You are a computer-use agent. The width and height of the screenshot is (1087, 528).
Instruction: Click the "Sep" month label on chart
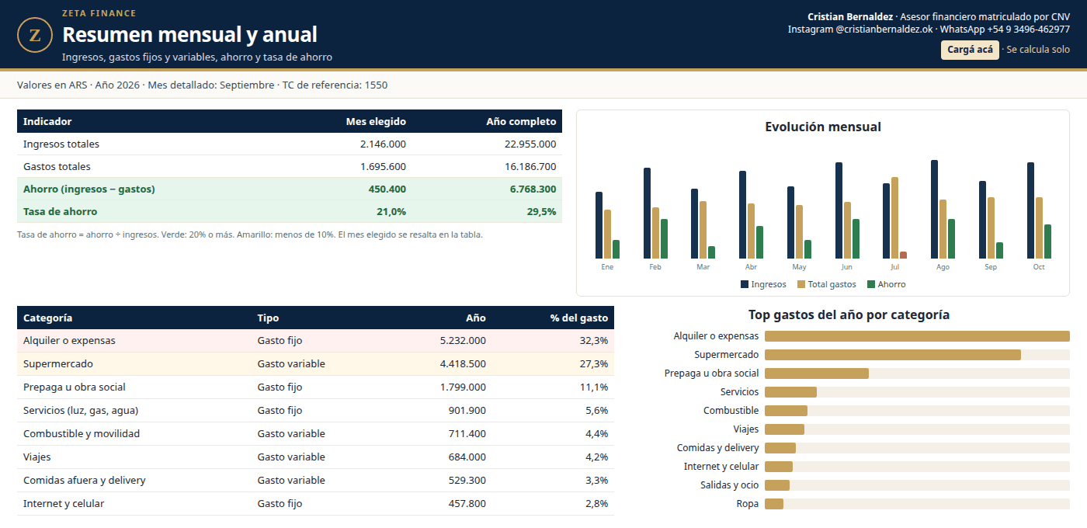pos(991,267)
